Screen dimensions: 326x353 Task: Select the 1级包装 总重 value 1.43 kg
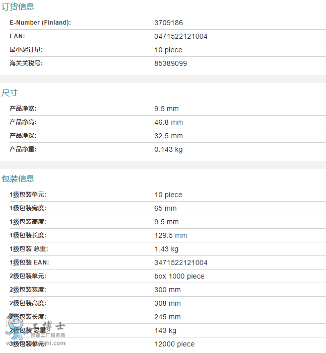pos(166,249)
